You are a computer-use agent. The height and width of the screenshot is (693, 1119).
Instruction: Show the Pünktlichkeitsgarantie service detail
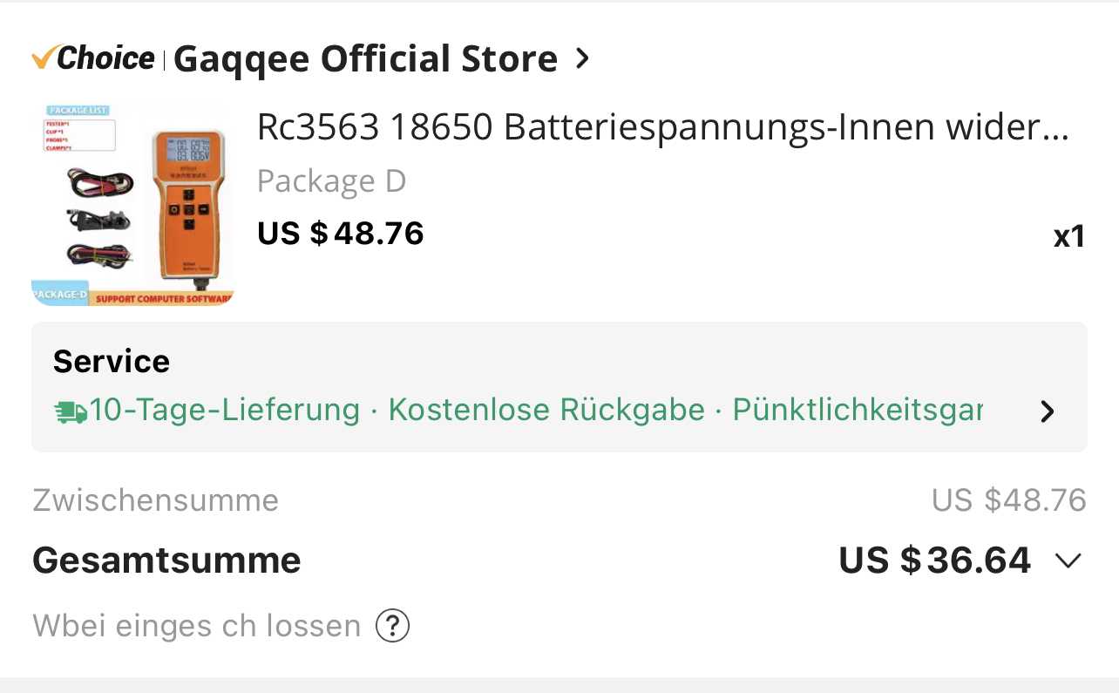[x=858, y=410]
